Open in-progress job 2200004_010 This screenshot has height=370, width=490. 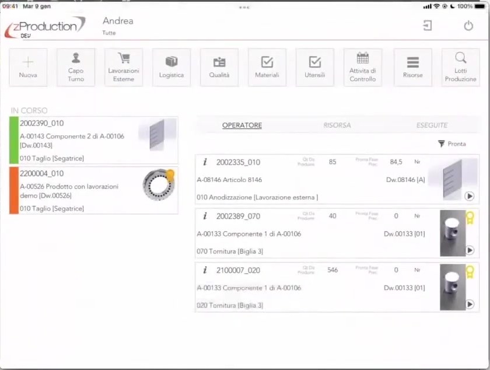(x=94, y=190)
